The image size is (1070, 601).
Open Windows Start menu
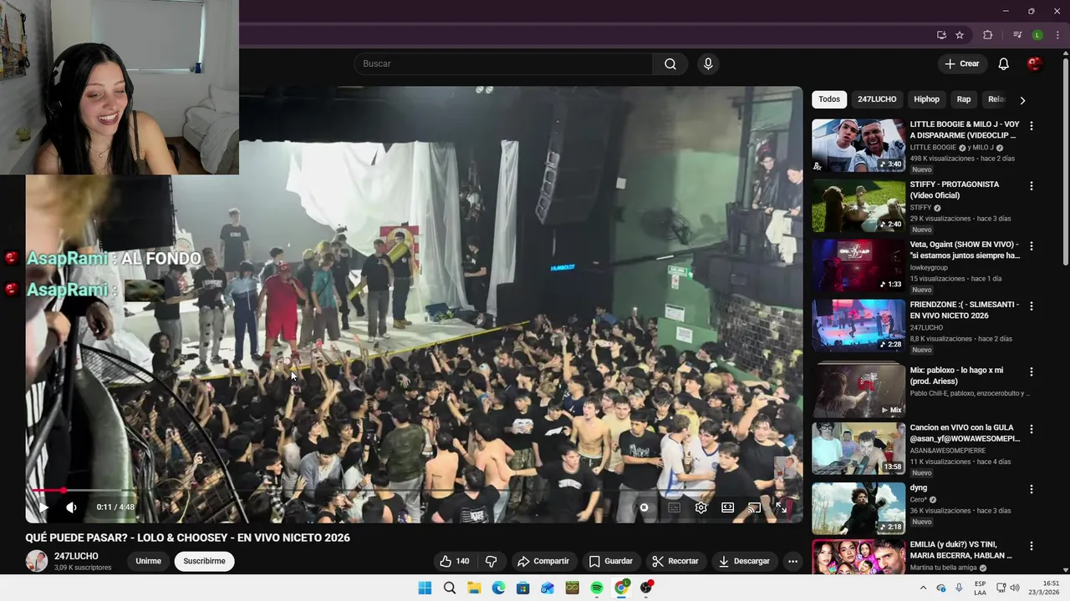[425, 588]
